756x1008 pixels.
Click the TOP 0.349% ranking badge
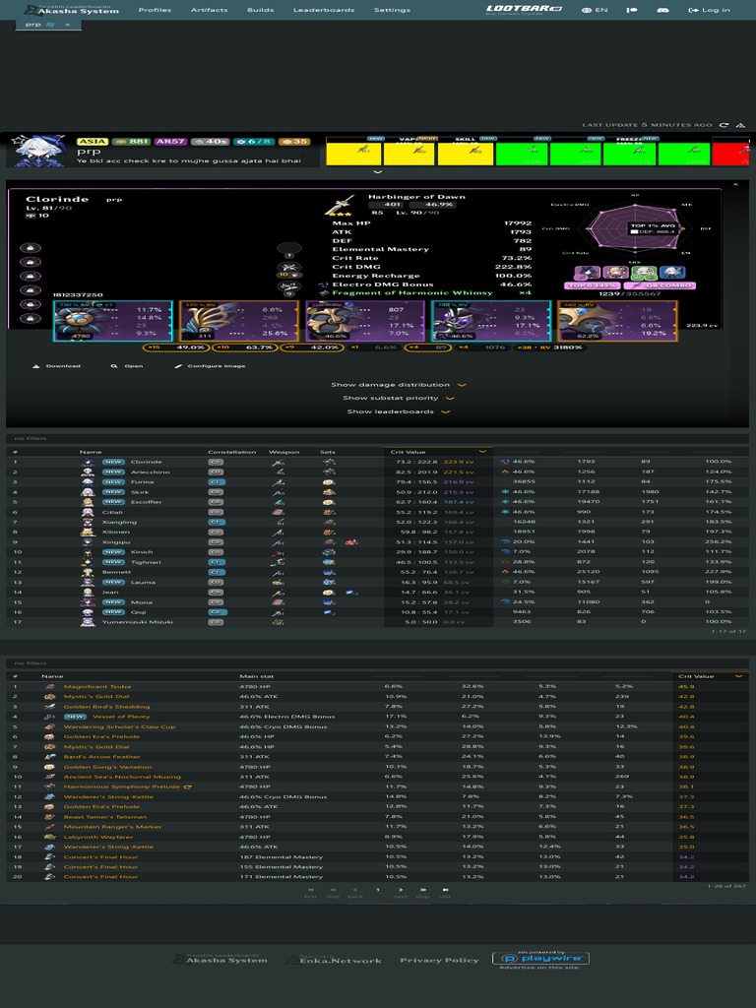592,285
